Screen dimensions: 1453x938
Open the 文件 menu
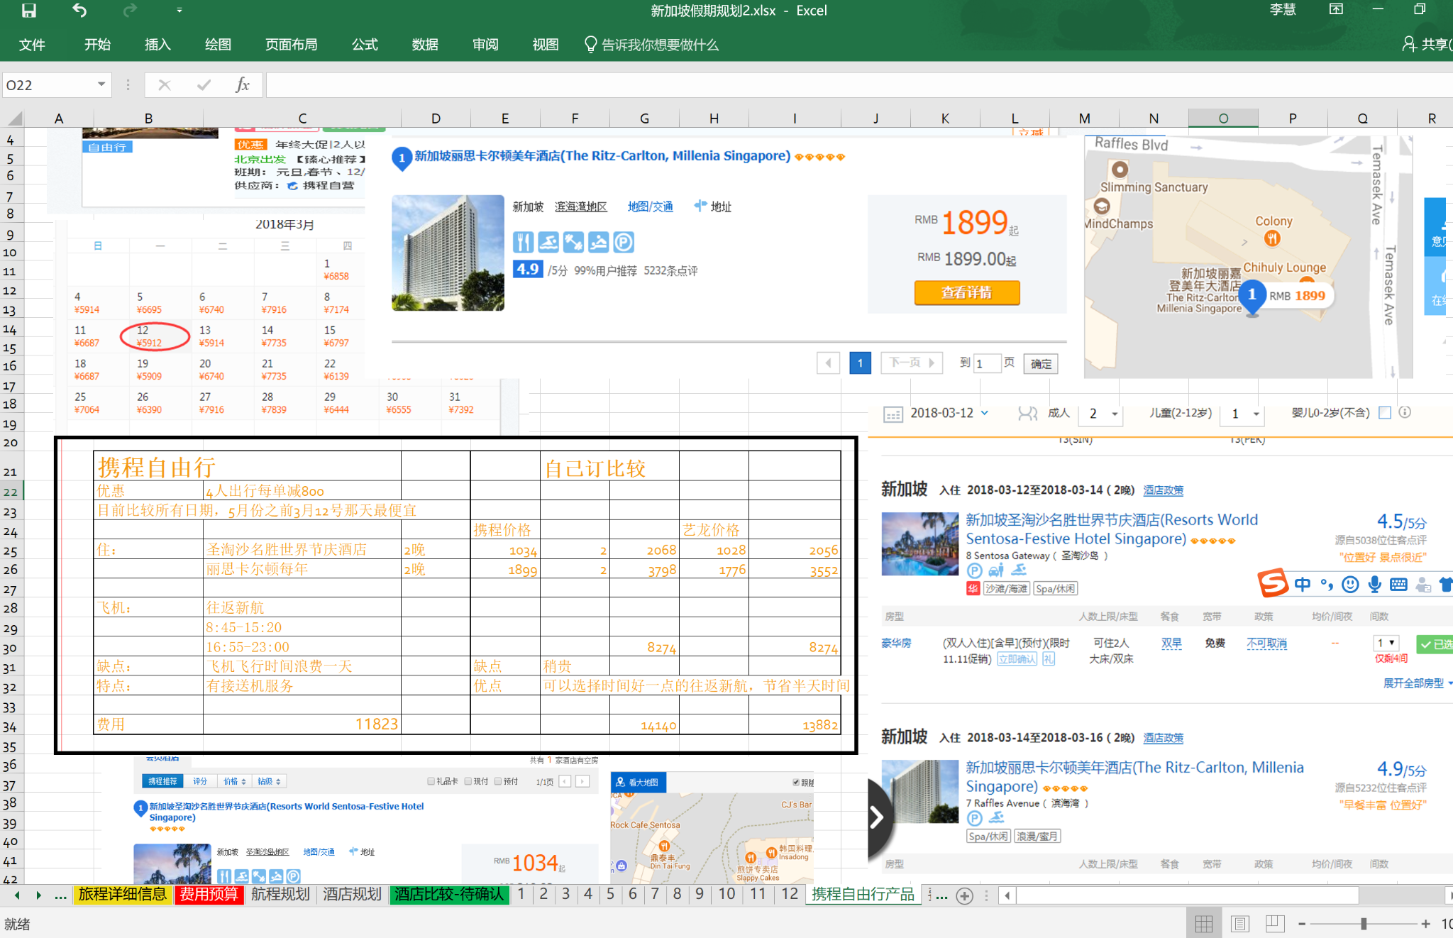pos(32,45)
